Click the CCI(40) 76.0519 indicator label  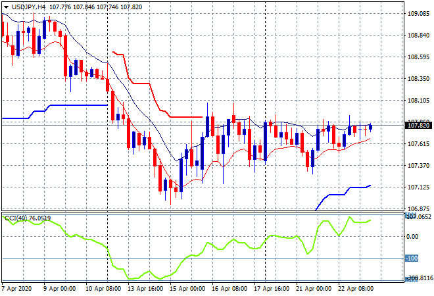pyautogui.click(x=28, y=218)
